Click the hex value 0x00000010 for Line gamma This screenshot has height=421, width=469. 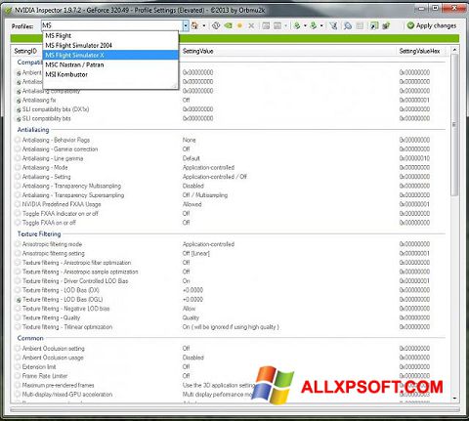414,158
